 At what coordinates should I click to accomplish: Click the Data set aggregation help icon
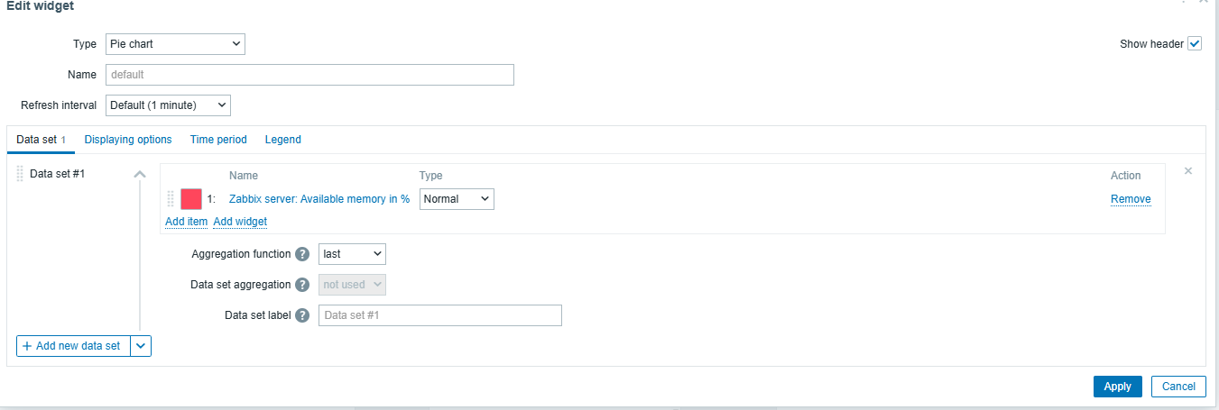pos(302,285)
